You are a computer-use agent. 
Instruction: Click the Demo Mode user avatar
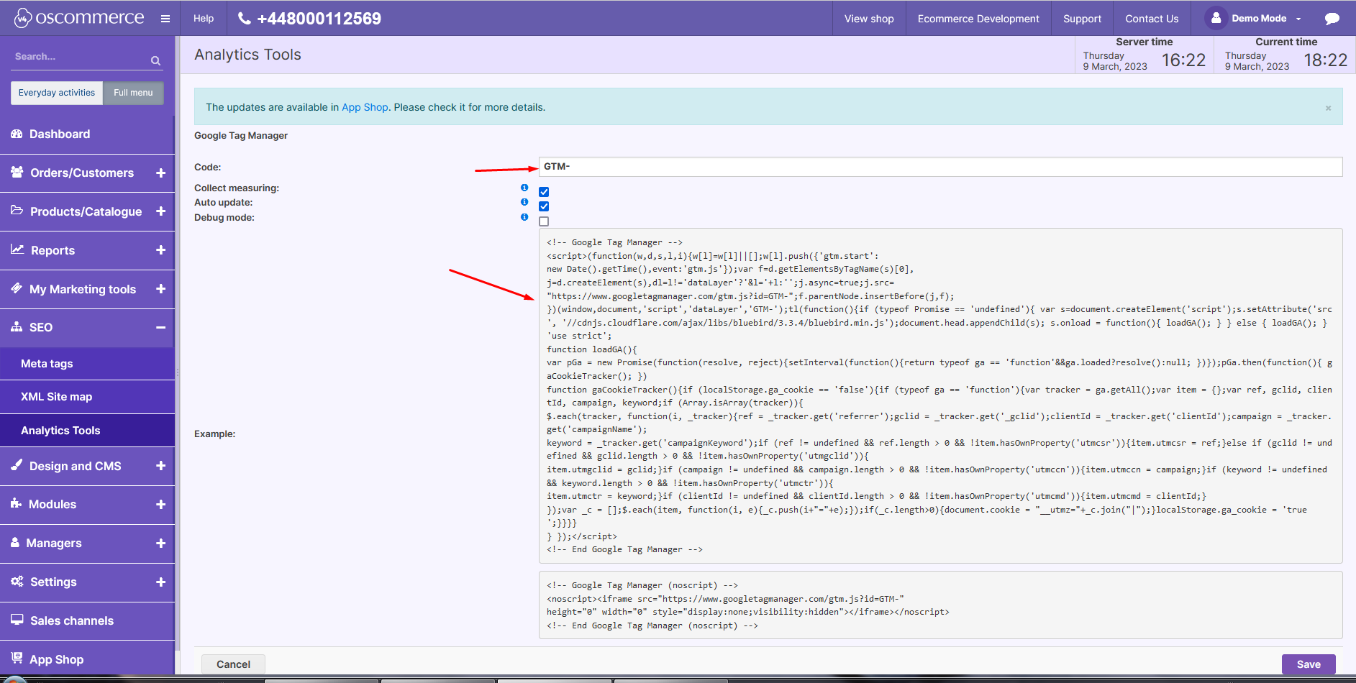[1216, 18]
